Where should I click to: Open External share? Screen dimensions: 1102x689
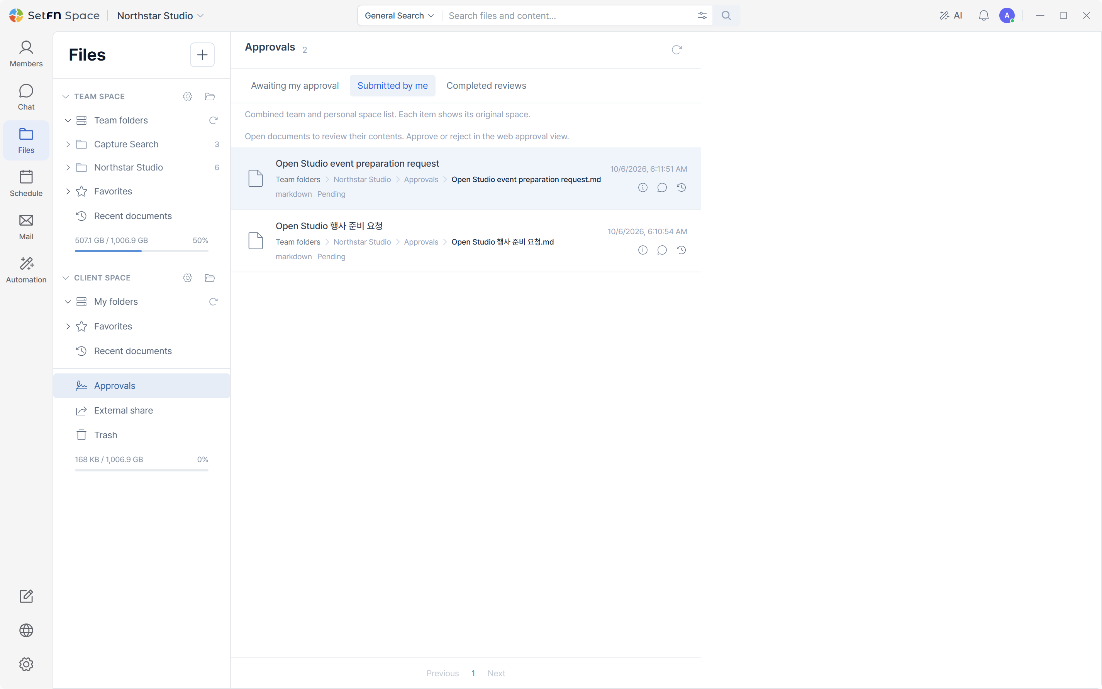(141, 410)
